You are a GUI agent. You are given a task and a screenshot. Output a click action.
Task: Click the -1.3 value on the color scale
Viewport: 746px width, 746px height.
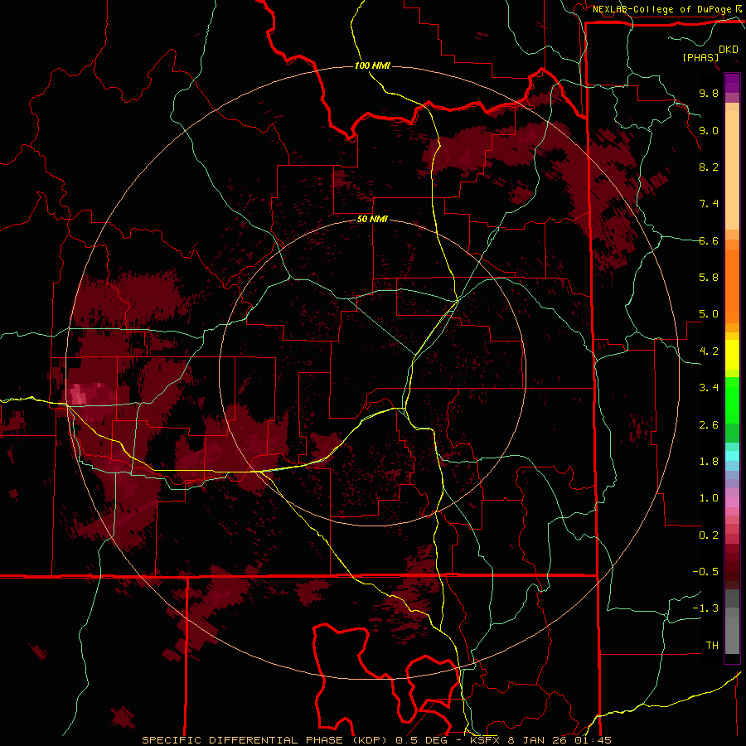(705, 608)
